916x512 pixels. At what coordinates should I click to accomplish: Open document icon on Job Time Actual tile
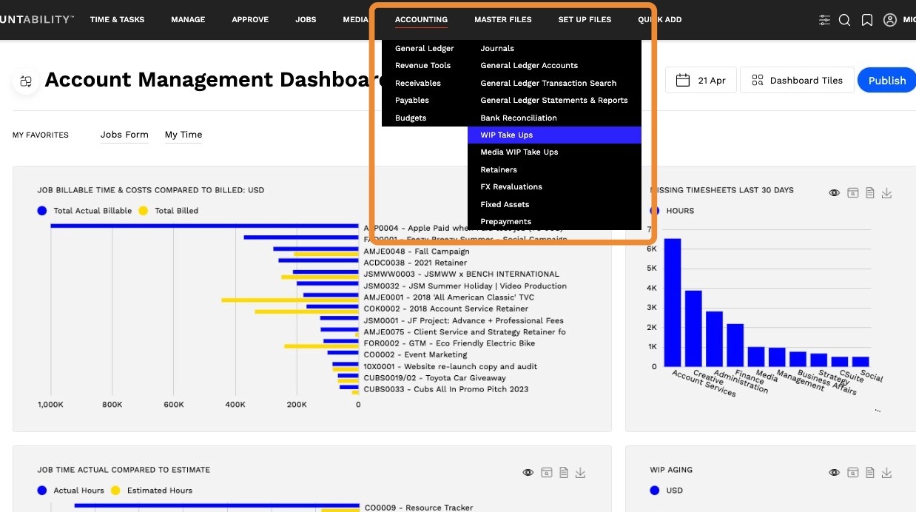point(563,472)
